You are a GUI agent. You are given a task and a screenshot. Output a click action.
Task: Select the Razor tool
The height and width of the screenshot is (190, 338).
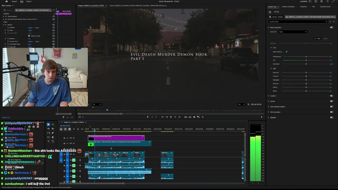point(53,129)
